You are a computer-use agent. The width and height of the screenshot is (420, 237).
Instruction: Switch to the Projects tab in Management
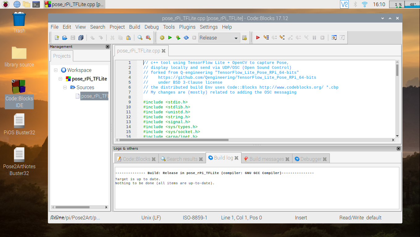click(62, 56)
